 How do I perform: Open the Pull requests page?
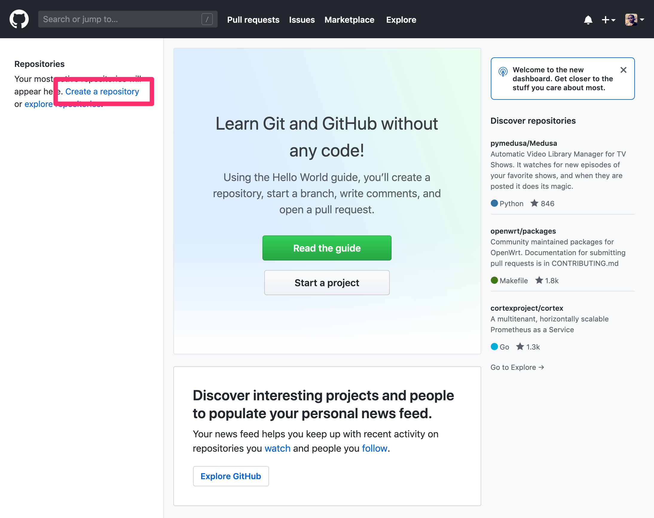[253, 19]
